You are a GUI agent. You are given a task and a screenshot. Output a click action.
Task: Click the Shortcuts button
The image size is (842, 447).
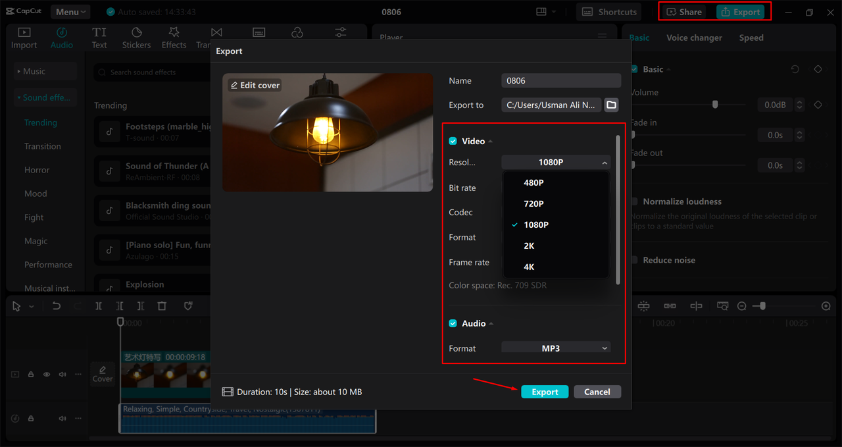[x=609, y=12]
